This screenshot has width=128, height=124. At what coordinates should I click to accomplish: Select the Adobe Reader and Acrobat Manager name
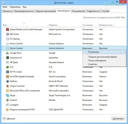point(26,29)
